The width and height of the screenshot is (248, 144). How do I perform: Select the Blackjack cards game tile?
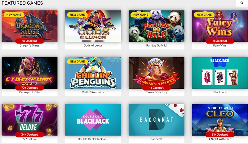(220, 73)
